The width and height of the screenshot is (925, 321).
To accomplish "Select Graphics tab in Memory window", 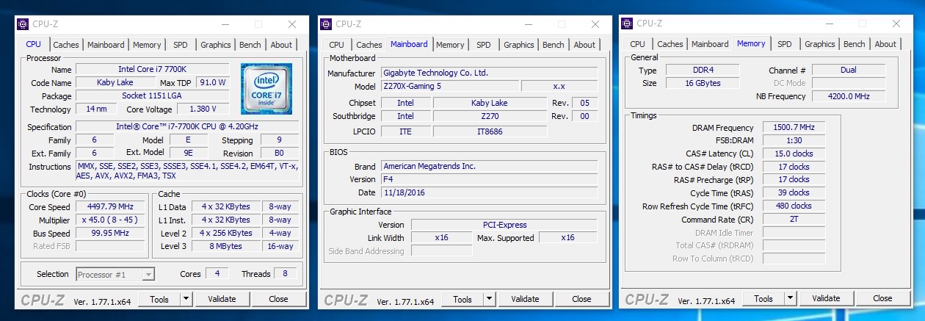I will coord(820,44).
